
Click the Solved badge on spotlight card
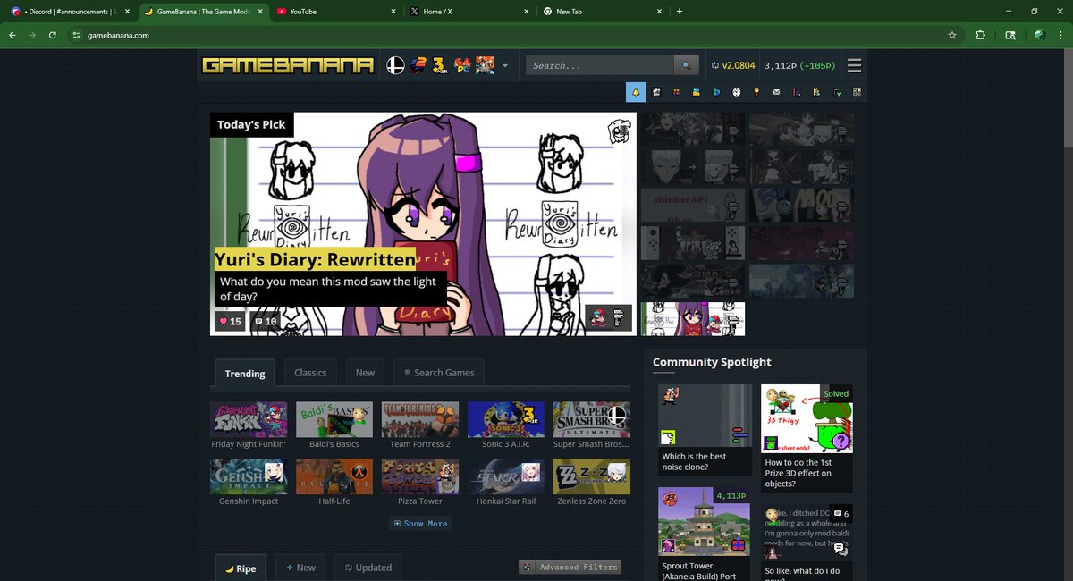click(836, 393)
